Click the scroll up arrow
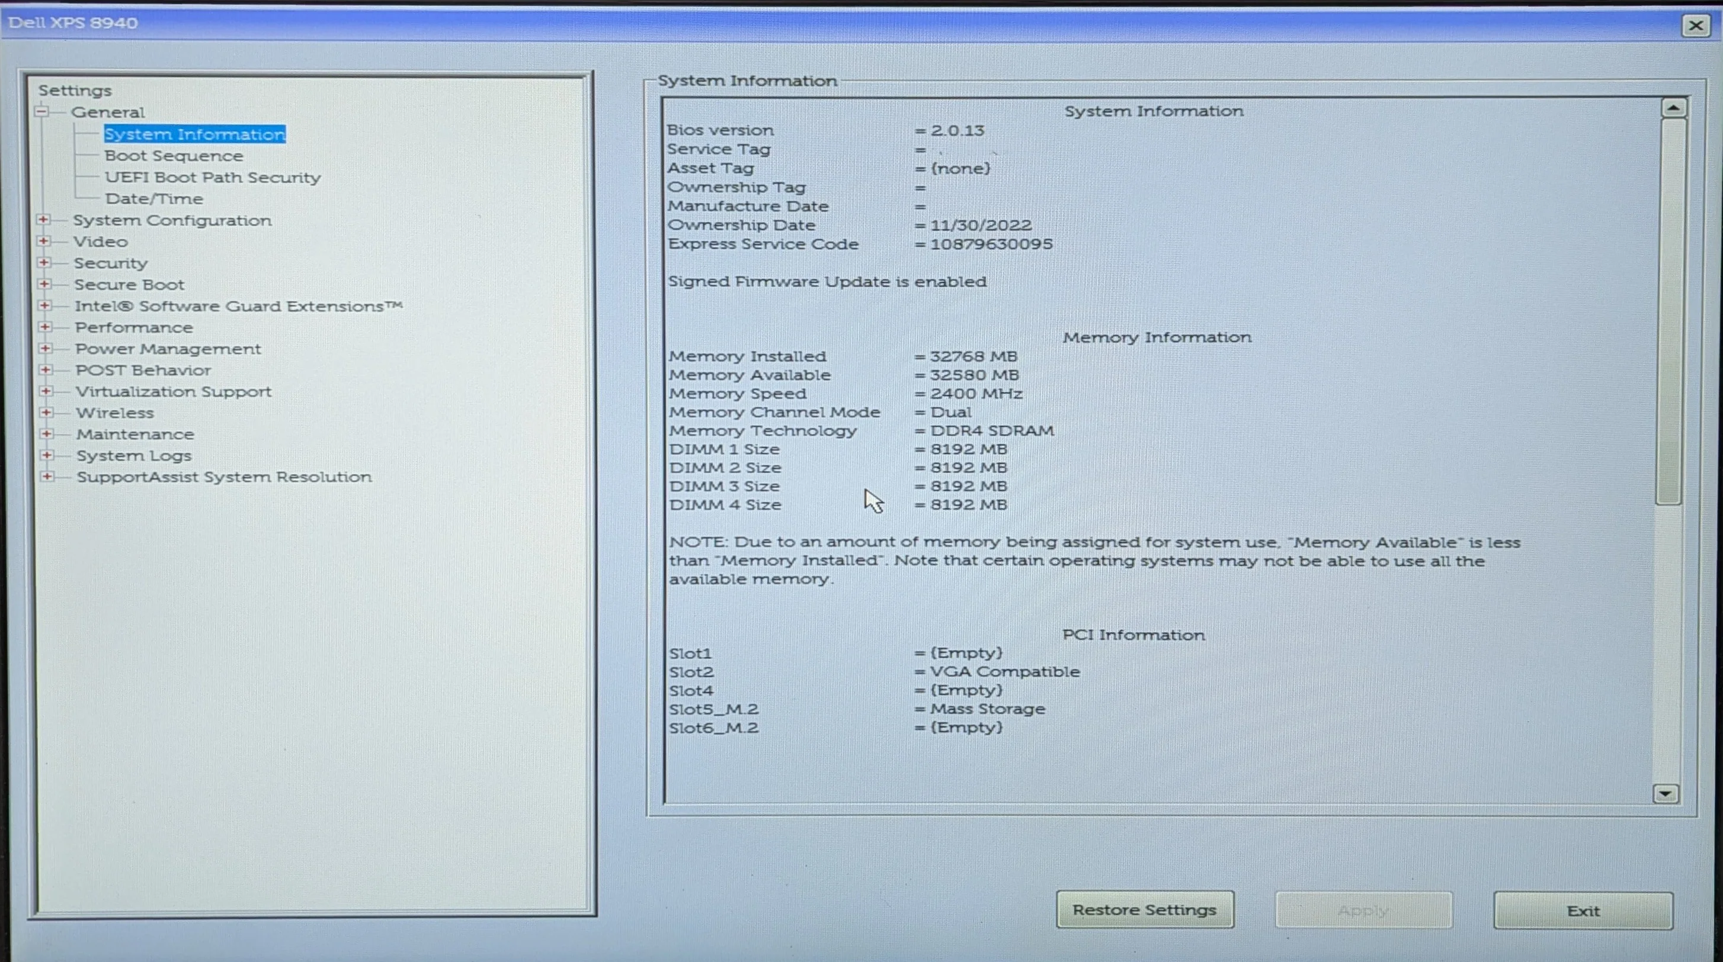The width and height of the screenshot is (1723, 962). [x=1673, y=108]
